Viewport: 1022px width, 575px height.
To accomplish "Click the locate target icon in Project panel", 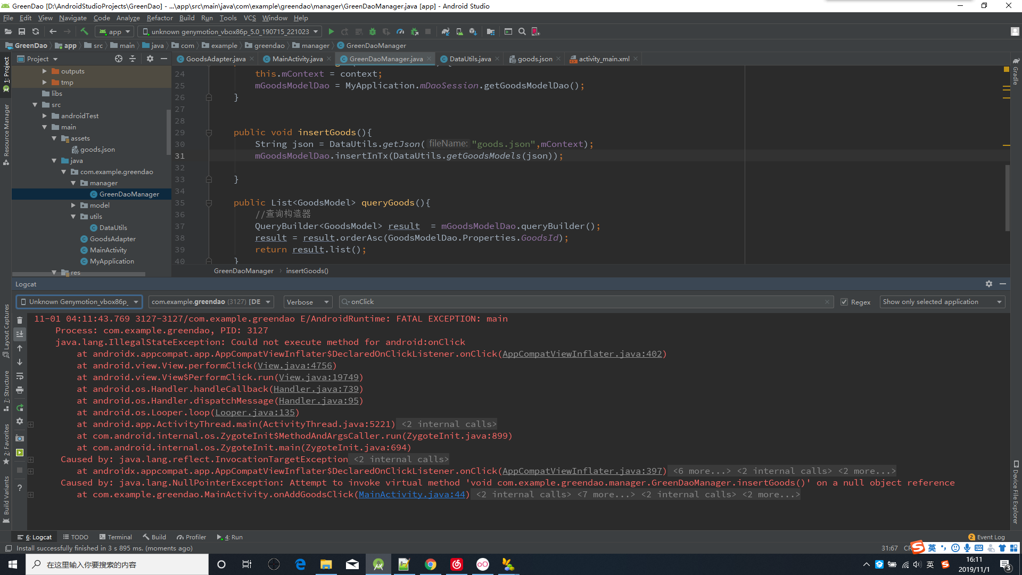I will tap(119, 59).
